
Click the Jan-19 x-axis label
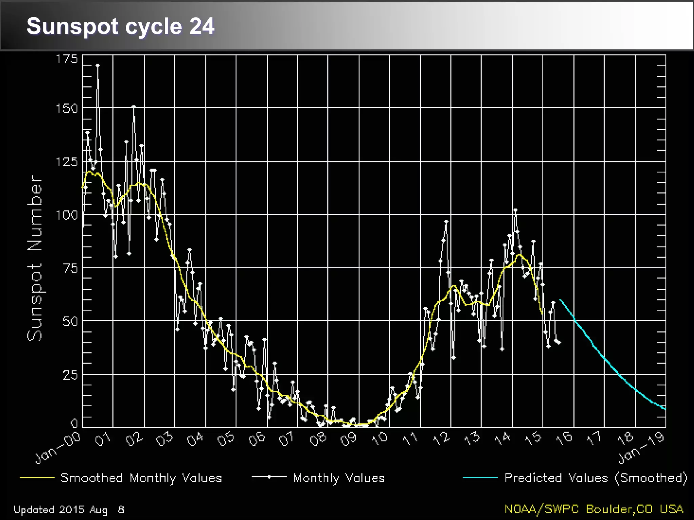click(x=641, y=448)
